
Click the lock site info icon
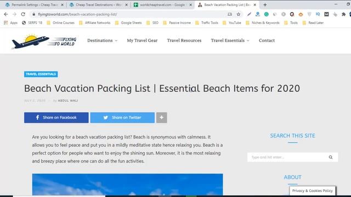click(x=33, y=14)
